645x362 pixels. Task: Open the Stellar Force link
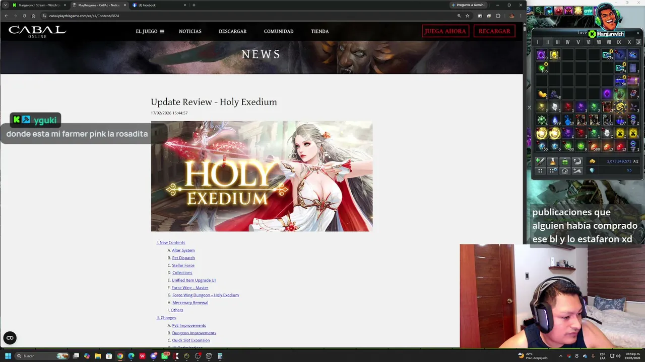click(183, 265)
